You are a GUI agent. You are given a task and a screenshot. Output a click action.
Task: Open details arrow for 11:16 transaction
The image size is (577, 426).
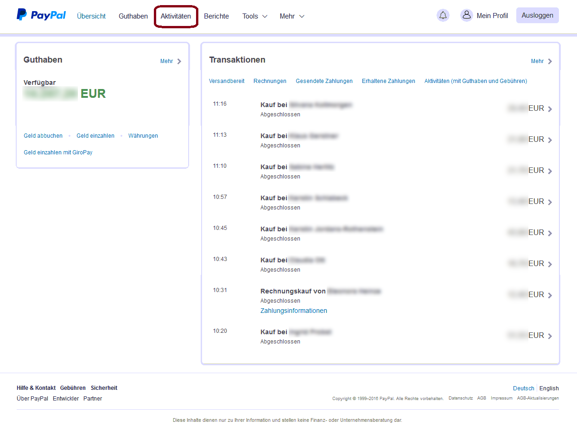coord(550,109)
